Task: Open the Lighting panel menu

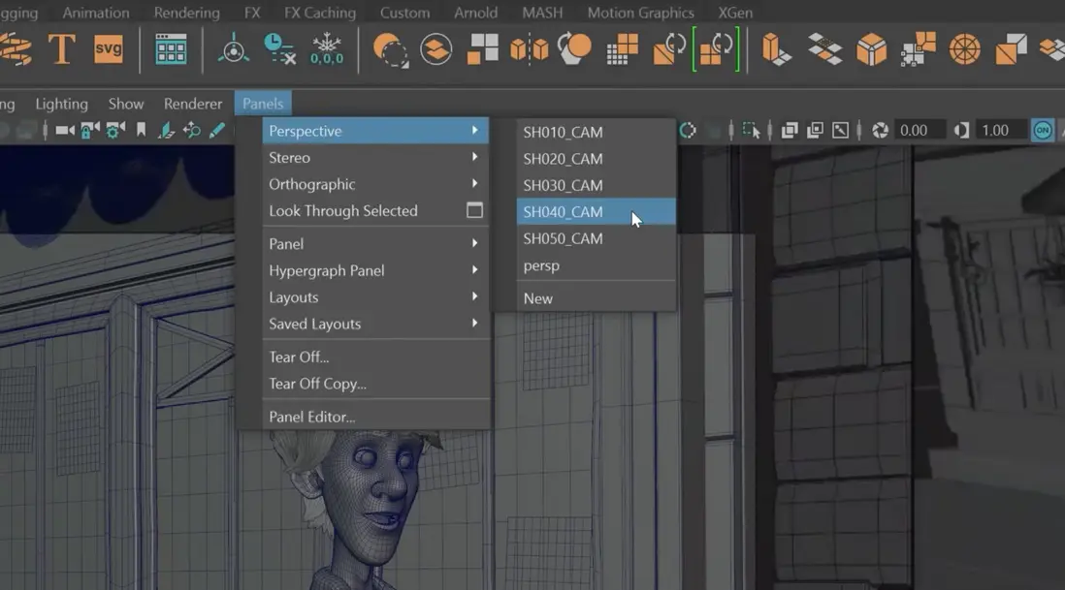Action: click(61, 104)
